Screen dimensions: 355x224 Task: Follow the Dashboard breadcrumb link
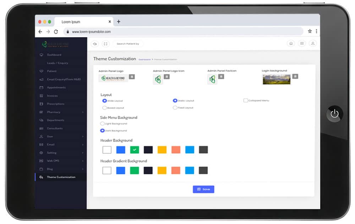tap(144, 60)
